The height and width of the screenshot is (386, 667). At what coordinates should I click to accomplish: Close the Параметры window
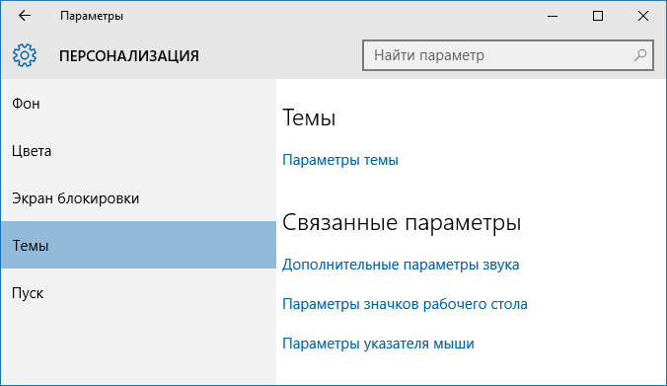(x=643, y=16)
